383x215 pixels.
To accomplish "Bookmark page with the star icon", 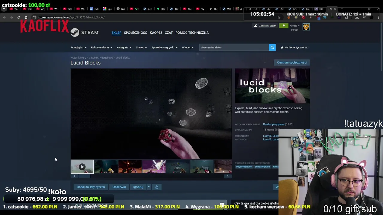I will point(279,17).
